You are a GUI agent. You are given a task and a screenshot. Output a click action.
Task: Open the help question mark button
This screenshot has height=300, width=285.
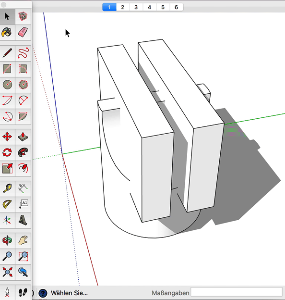[x=43, y=293]
